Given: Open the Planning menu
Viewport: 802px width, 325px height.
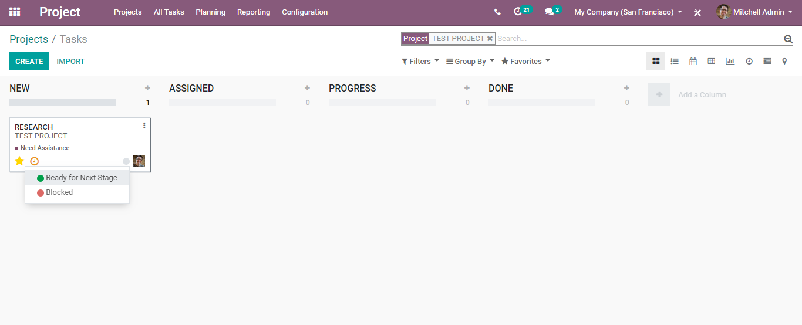Looking at the screenshot, I should 210,12.
